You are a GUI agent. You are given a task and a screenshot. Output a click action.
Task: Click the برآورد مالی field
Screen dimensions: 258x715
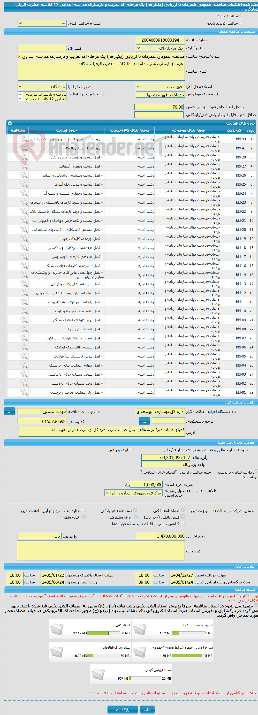(x=166, y=458)
